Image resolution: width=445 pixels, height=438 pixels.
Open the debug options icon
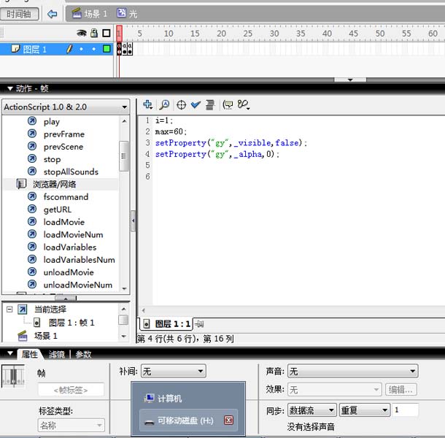pyautogui.click(x=244, y=105)
